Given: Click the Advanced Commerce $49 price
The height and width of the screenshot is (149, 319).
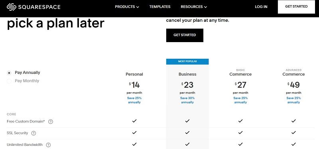Looking at the screenshot, I should [x=293, y=85].
